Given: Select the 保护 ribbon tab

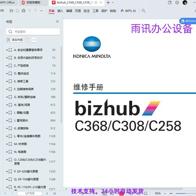Looking at the screenshot, I should point(104,11).
